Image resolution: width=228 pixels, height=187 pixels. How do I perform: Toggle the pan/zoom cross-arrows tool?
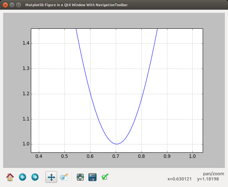click(x=51, y=177)
